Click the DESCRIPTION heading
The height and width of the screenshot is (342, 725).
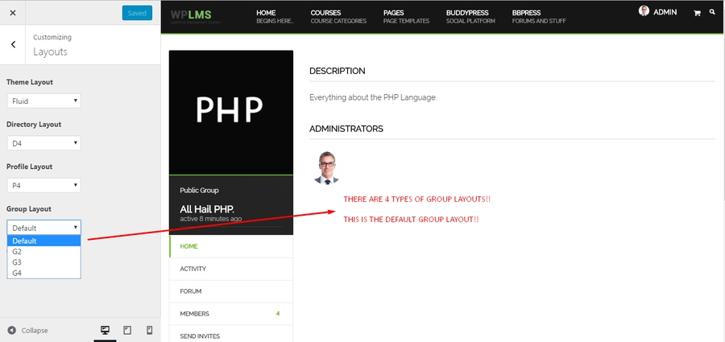tap(337, 71)
